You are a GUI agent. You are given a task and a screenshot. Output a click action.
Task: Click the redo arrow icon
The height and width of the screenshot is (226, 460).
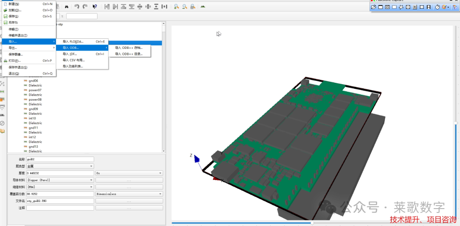(x=85, y=6)
